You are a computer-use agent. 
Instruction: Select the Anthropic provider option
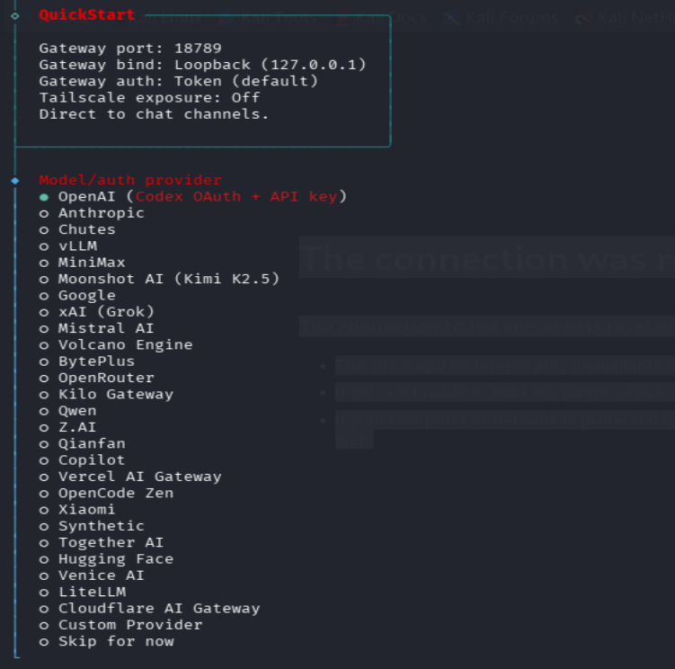point(92,213)
